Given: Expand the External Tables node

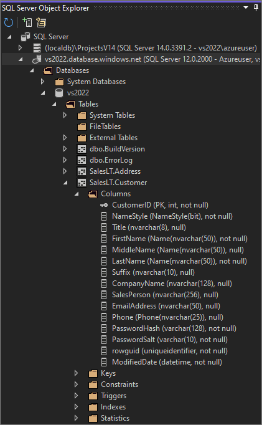Looking at the screenshot, I should point(65,138).
